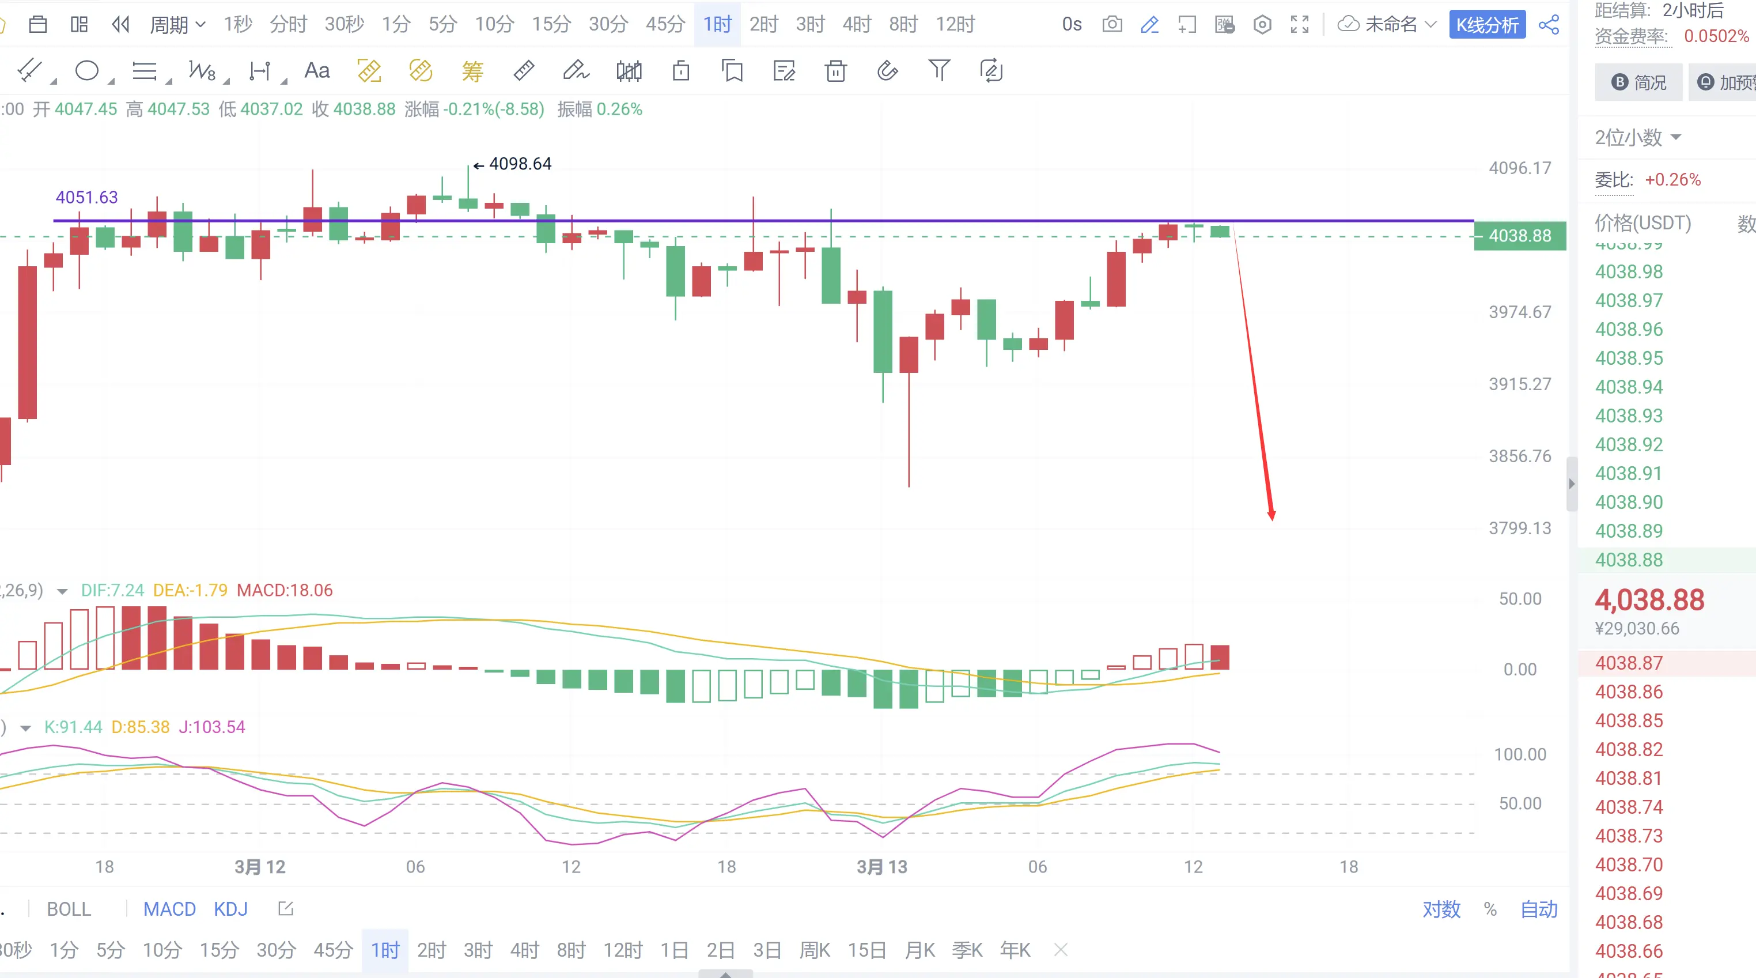Click the funnel filter icon
The image size is (1756, 978).
click(938, 70)
